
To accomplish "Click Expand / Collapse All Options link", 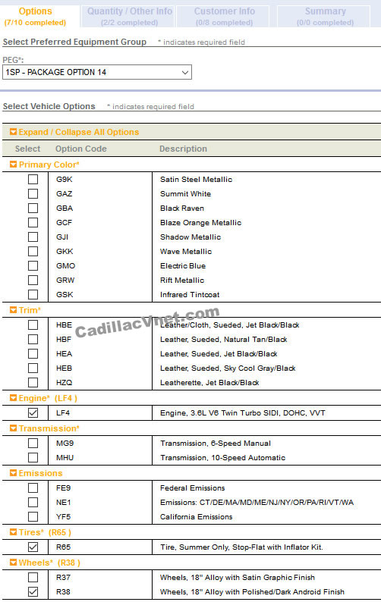I will 79,132.
